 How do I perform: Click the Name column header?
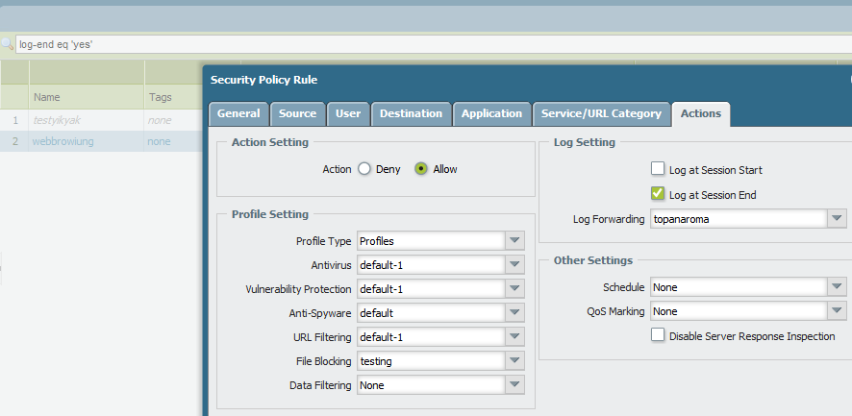(48, 97)
